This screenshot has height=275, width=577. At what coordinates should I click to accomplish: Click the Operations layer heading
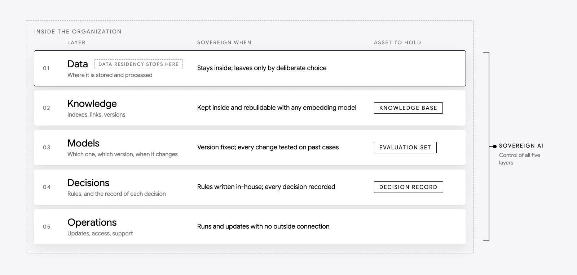[x=92, y=222]
